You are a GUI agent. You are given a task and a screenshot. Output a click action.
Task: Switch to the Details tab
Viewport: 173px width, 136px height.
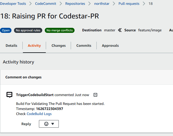tap(11, 46)
